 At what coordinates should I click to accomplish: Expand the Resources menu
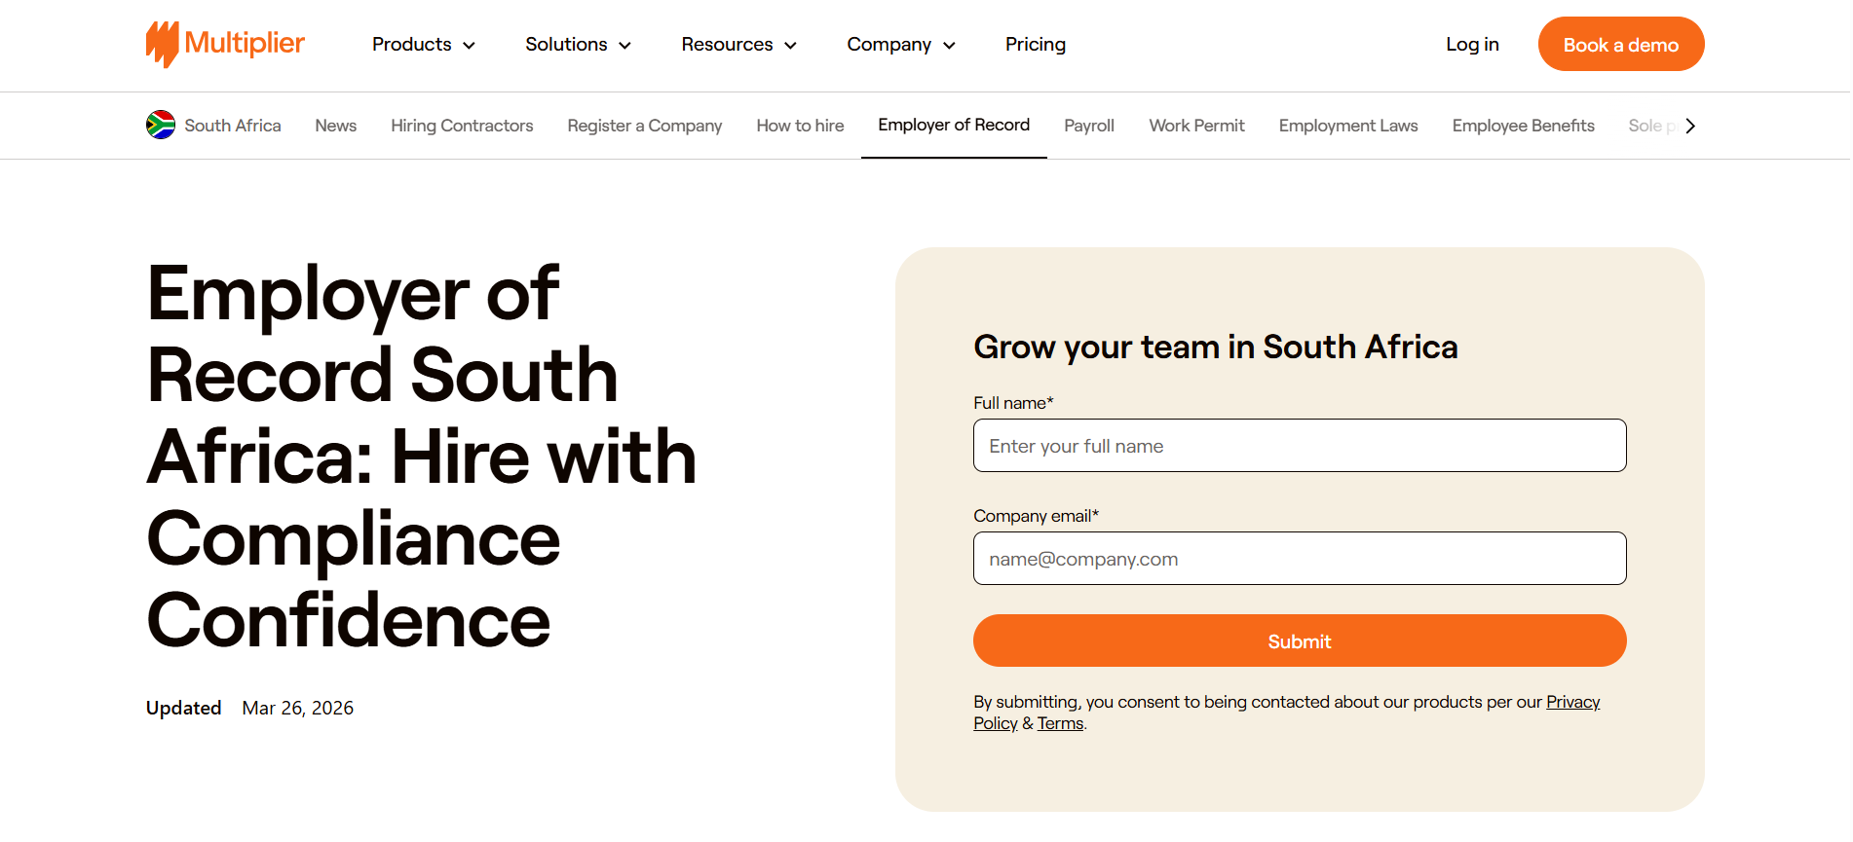click(x=739, y=45)
